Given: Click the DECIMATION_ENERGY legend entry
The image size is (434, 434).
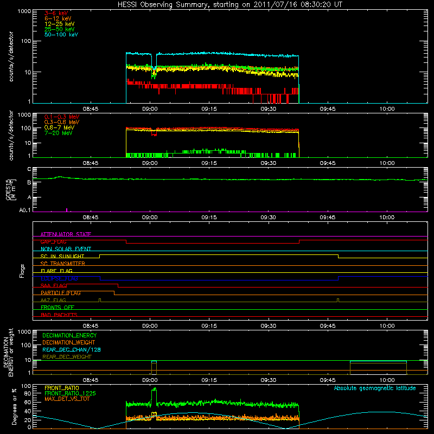Looking at the screenshot, I should click(69, 335).
